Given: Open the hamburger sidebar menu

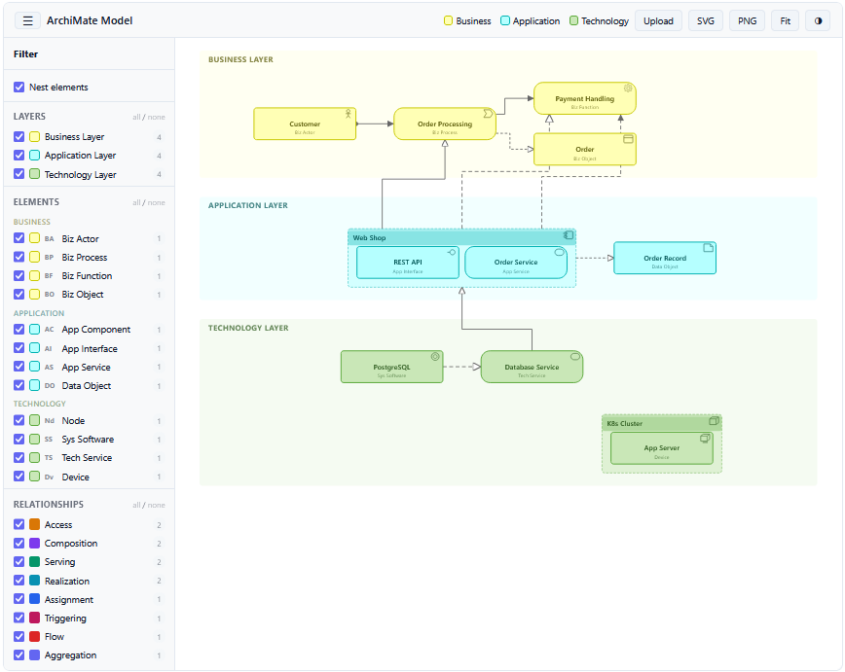Looking at the screenshot, I should click(x=27, y=21).
